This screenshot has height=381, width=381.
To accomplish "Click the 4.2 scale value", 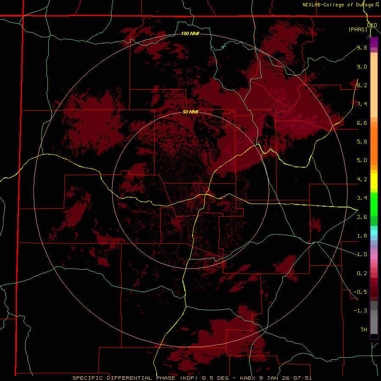I will click(x=362, y=179).
